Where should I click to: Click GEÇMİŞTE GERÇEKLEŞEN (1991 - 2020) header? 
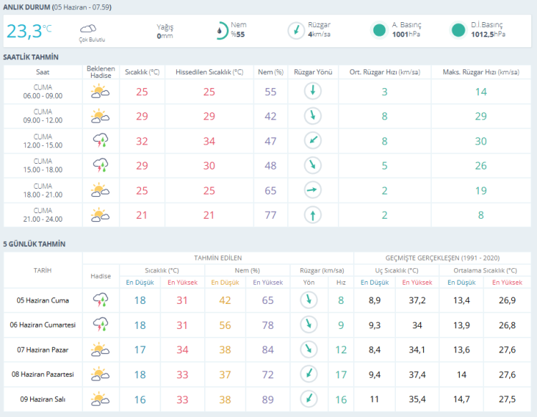442,258
